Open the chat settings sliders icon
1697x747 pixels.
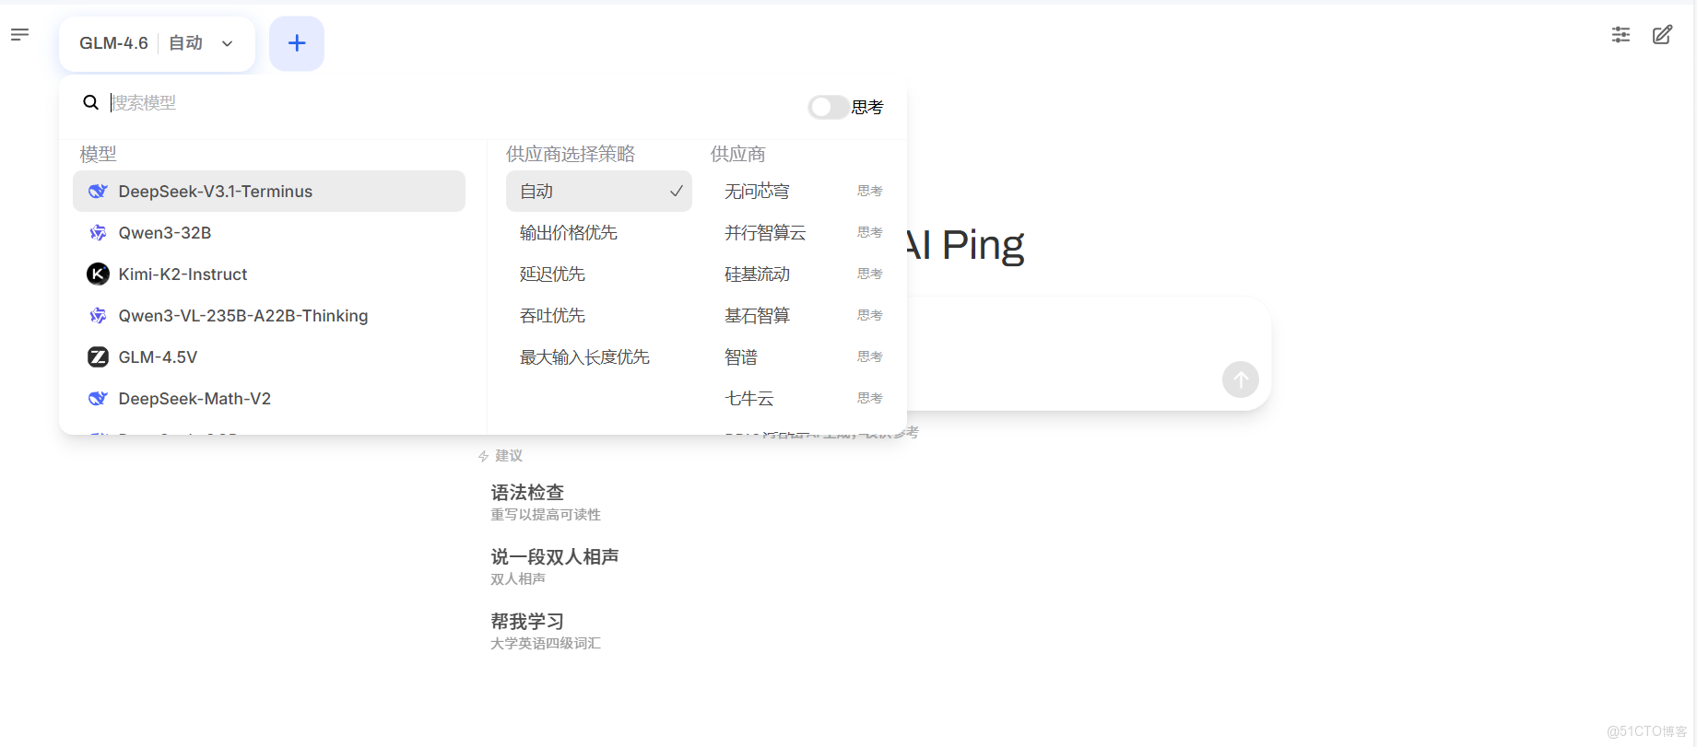1620,35
